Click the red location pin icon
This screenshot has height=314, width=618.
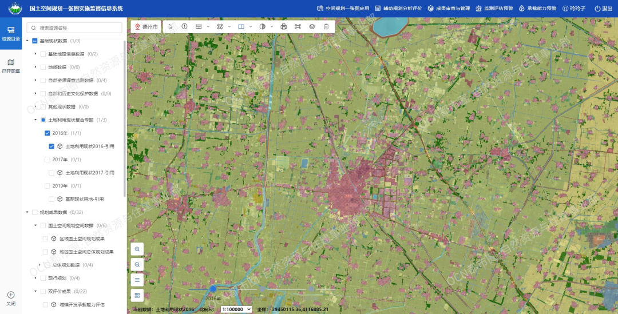pyautogui.click(x=137, y=26)
